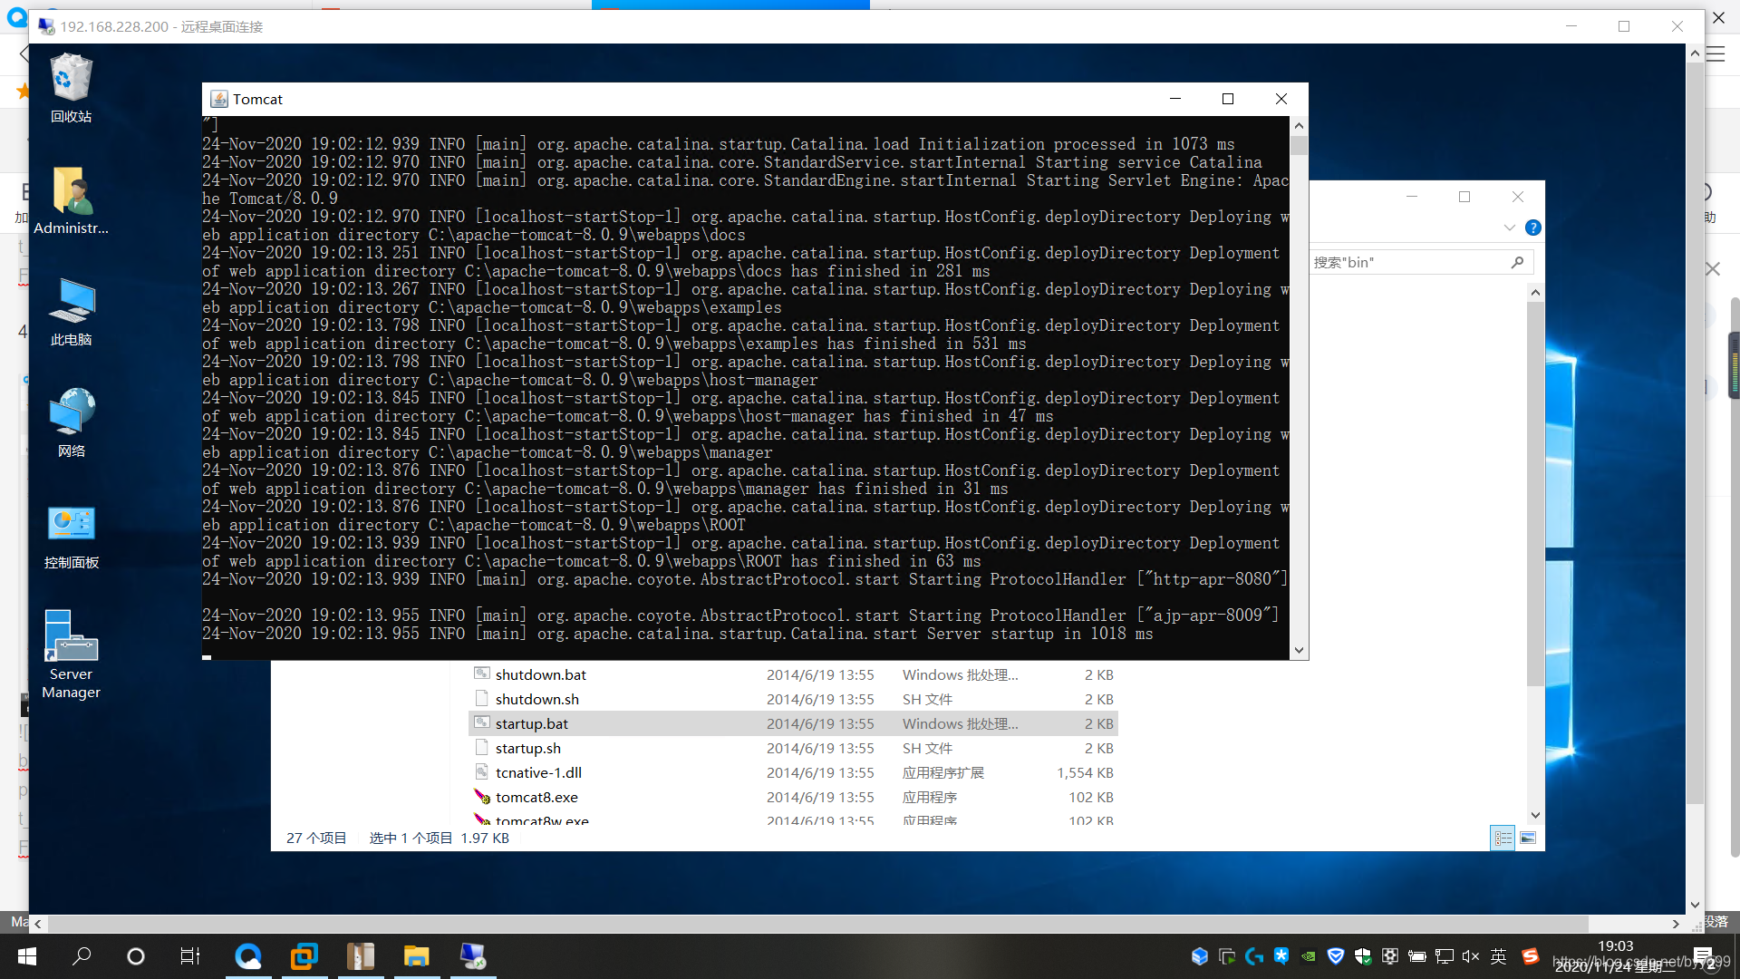This screenshot has width=1740, height=979.
Task: Click the blue cube tray icon
Action: click(x=1200, y=956)
